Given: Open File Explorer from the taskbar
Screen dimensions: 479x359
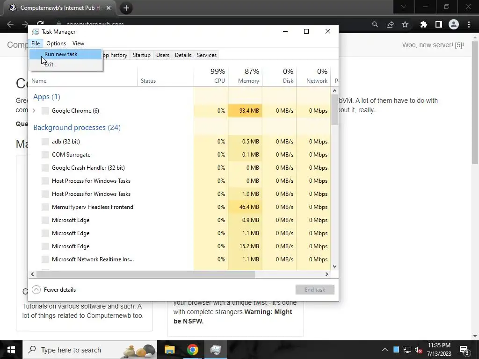Looking at the screenshot, I should tap(169, 350).
